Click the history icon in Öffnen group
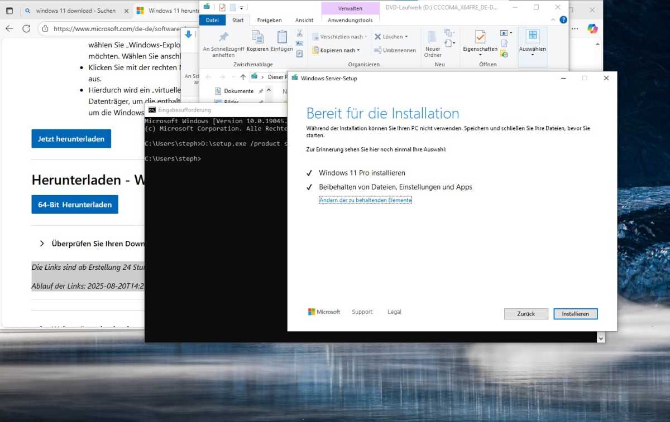The image size is (670, 422). pos(504,54)
